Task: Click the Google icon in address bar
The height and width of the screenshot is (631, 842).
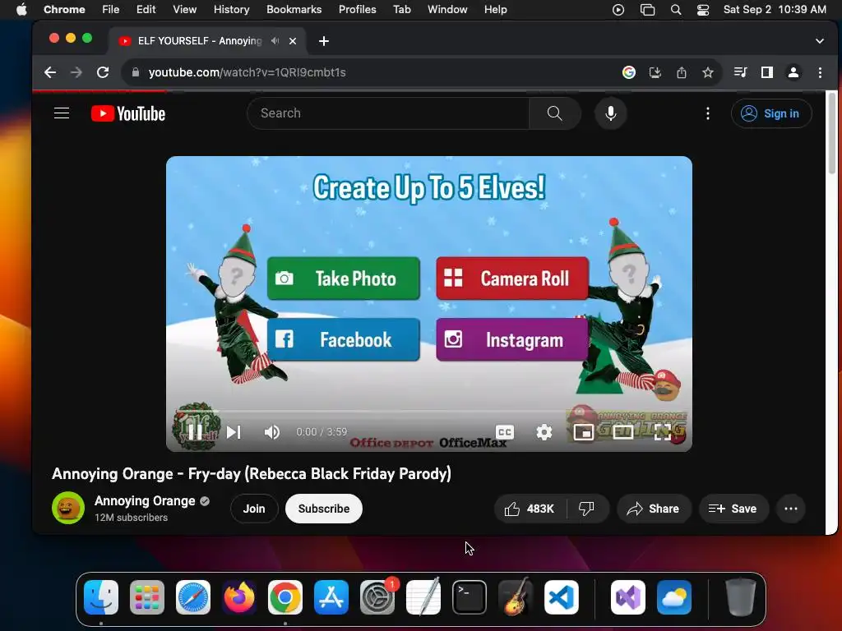Action: tap(629, 72)
